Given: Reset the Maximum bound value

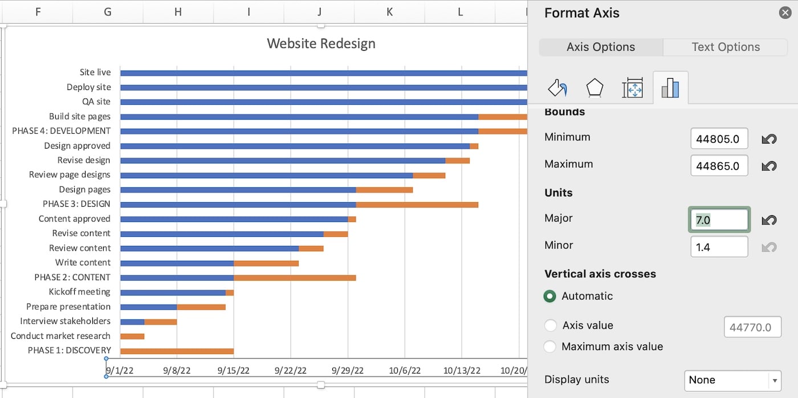Looking at the screenshot, I should point(769,166).
